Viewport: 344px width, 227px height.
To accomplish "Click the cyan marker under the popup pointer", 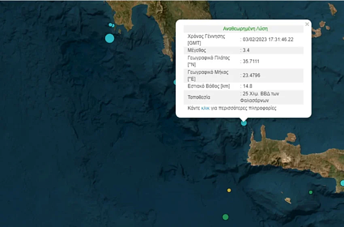I will tap(243, 123).
